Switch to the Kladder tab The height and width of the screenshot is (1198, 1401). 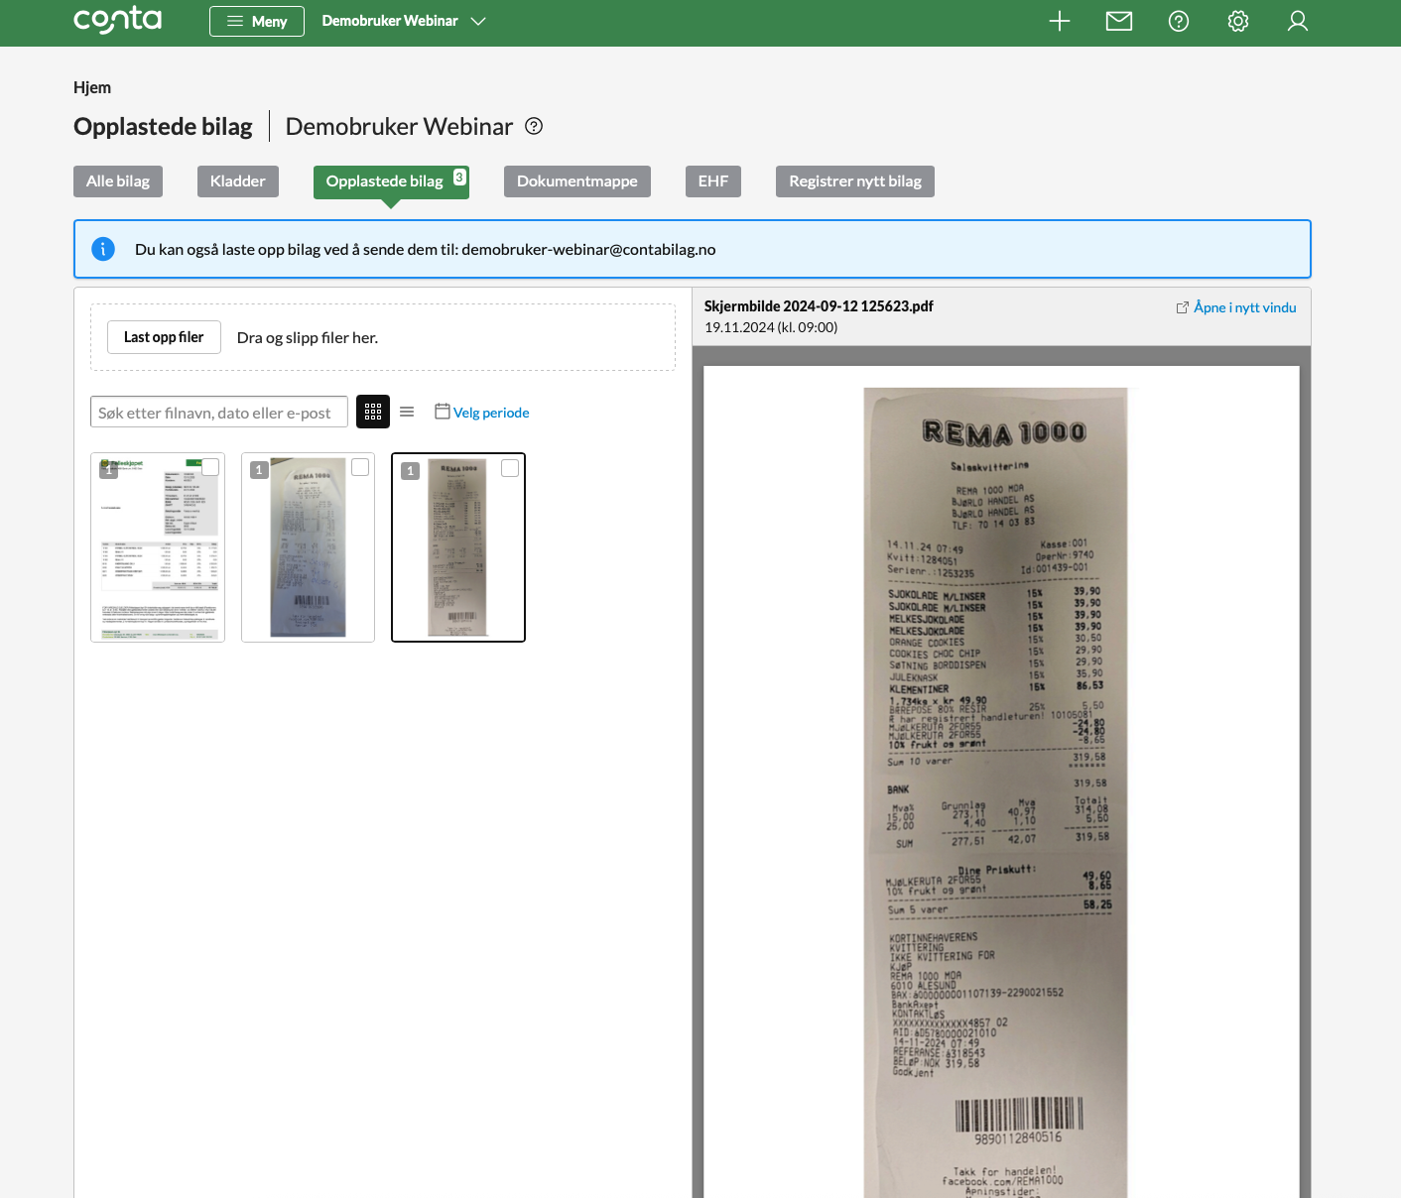238,181
